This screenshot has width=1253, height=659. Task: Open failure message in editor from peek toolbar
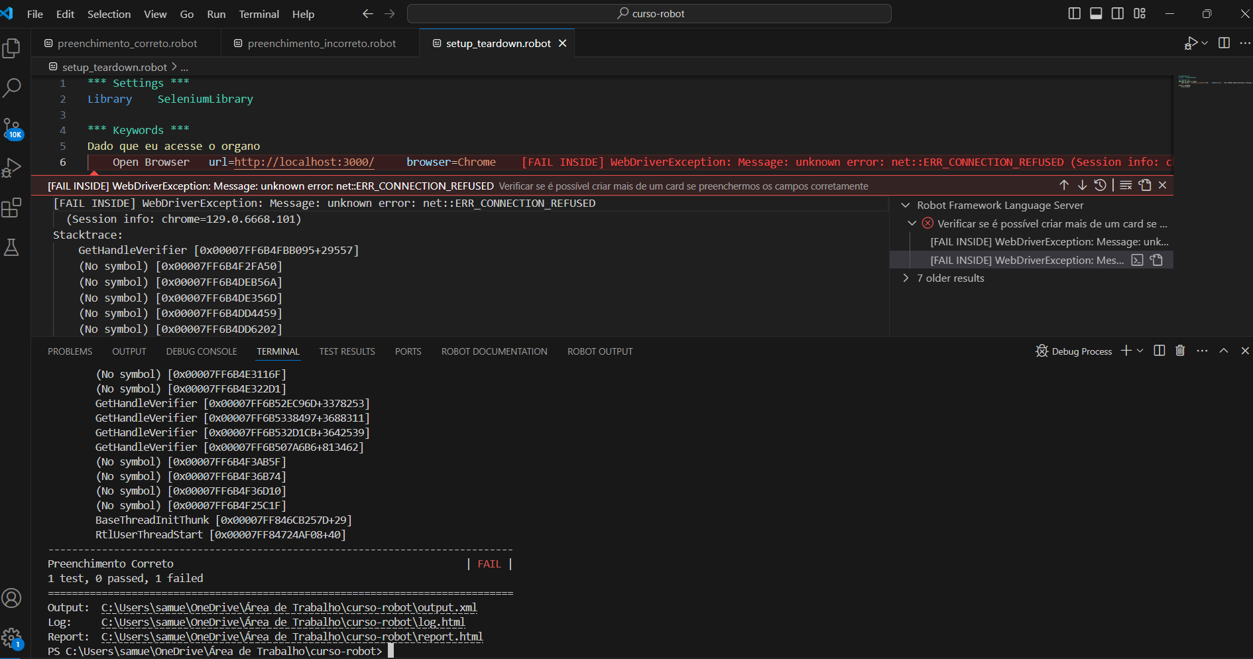[x=1145, y=185]
